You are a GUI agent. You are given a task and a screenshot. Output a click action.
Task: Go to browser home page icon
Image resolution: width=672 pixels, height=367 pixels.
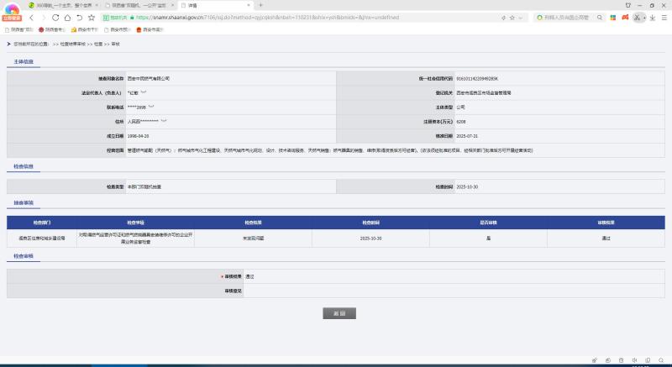pos(67,17)
